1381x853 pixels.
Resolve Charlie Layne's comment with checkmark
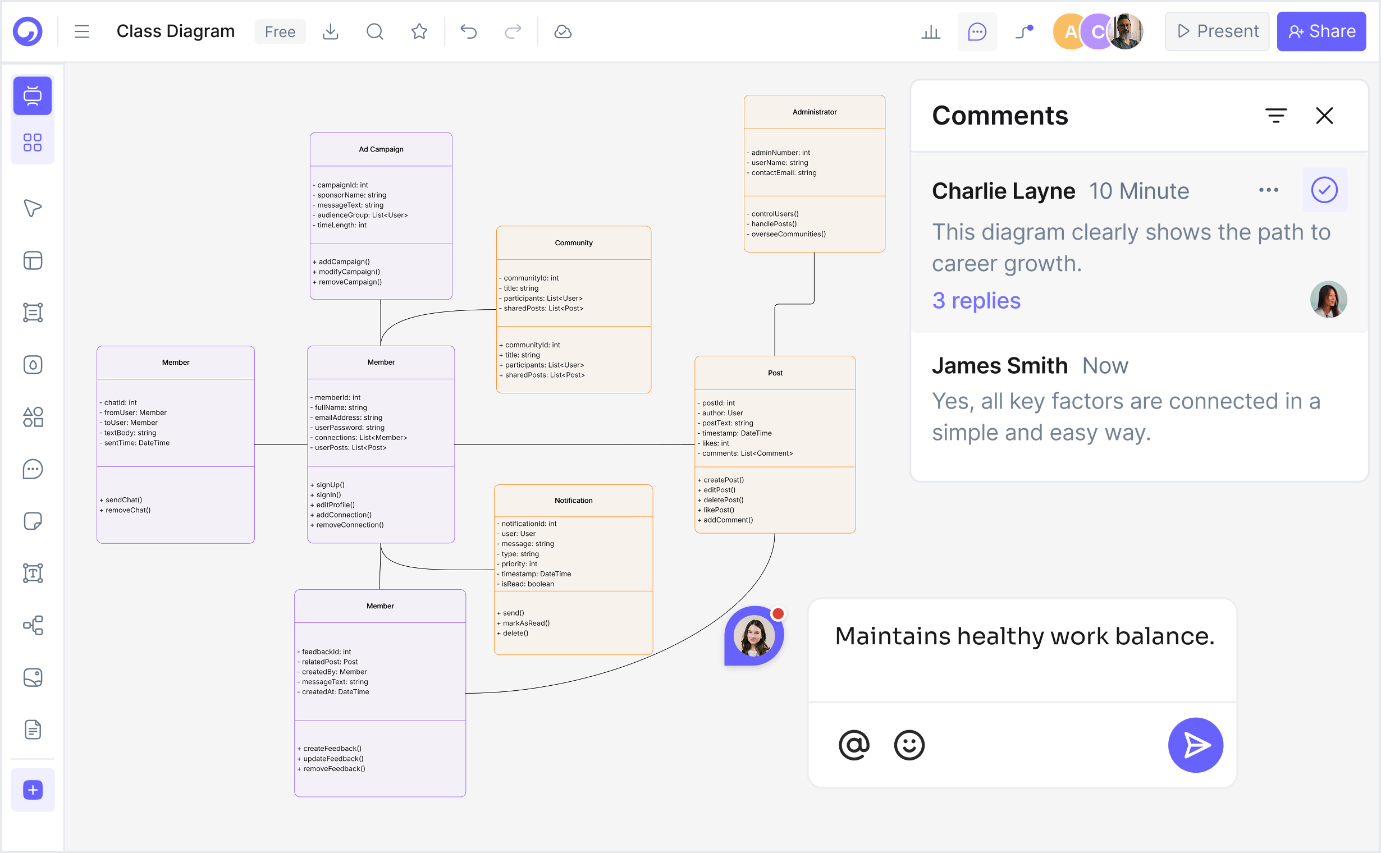(x=1324, y=190)
